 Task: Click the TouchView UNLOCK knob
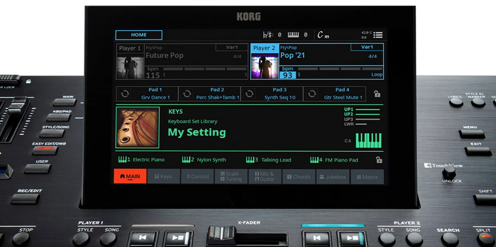point(449,172)
